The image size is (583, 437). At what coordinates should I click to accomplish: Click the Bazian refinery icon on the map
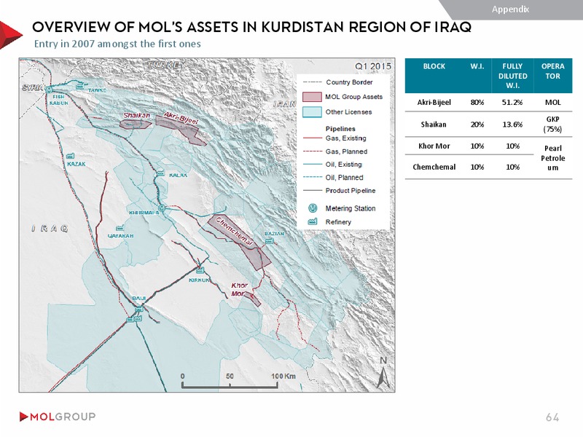pyautogui.click(x=270, y=241)
